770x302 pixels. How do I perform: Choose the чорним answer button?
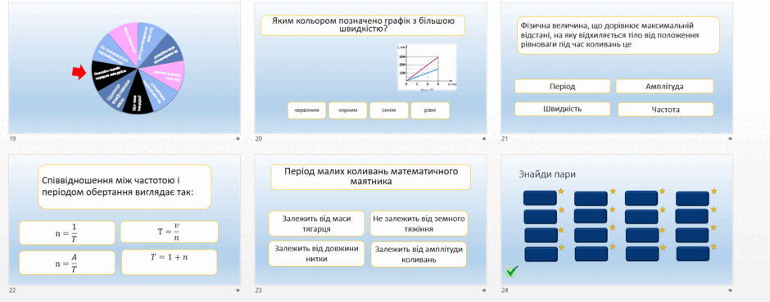click(x=347, y=110)
